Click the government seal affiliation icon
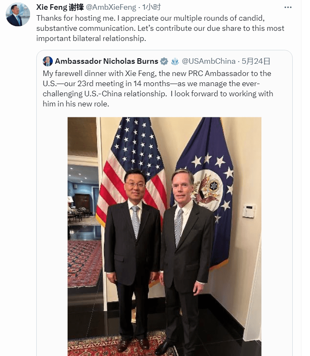 click(x=175, y=61)
